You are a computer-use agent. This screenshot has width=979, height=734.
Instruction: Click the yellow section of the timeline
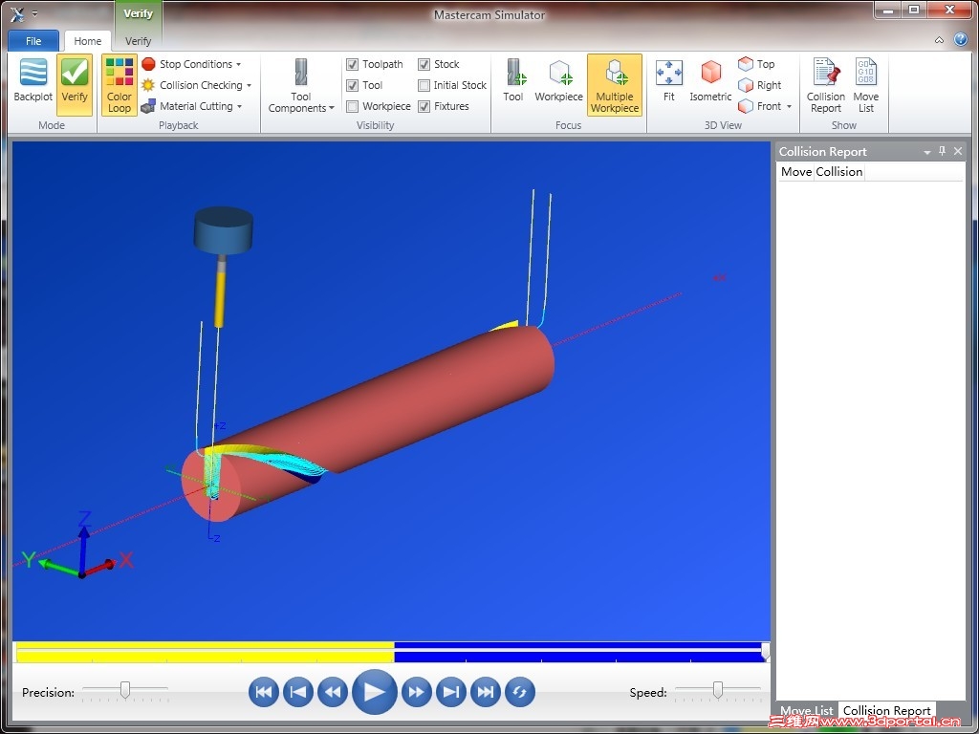205,652
